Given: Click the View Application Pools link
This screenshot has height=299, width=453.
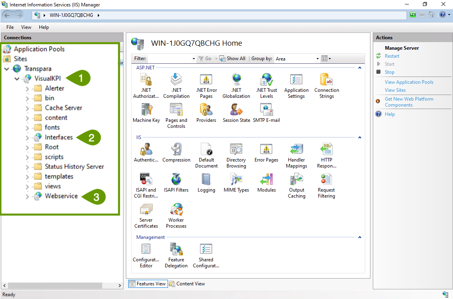Looking at the screenshot, I should click(409, 82).
